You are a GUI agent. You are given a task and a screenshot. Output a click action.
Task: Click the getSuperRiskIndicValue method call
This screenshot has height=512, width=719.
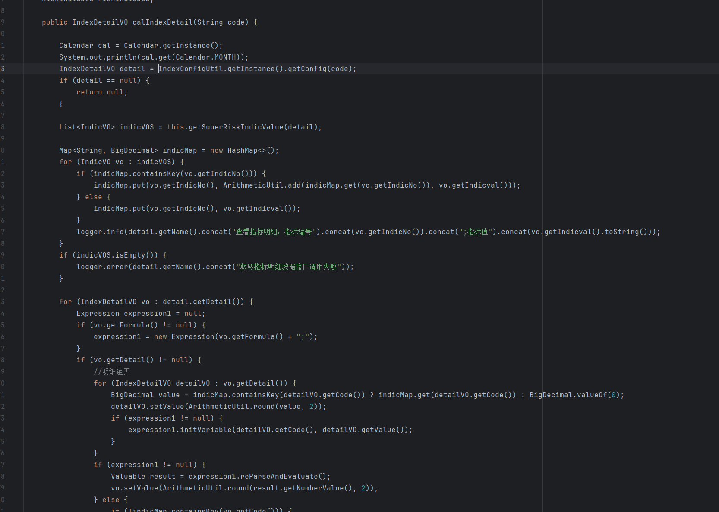pyautogui.click(x=236, y=127)
